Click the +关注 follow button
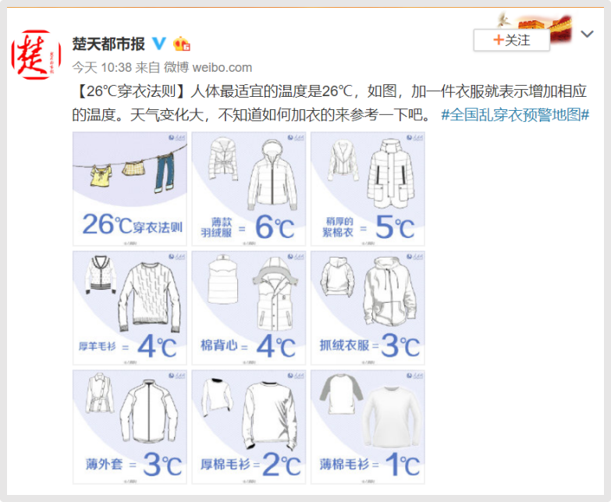 pyautogui.click(x=511, y=40)
